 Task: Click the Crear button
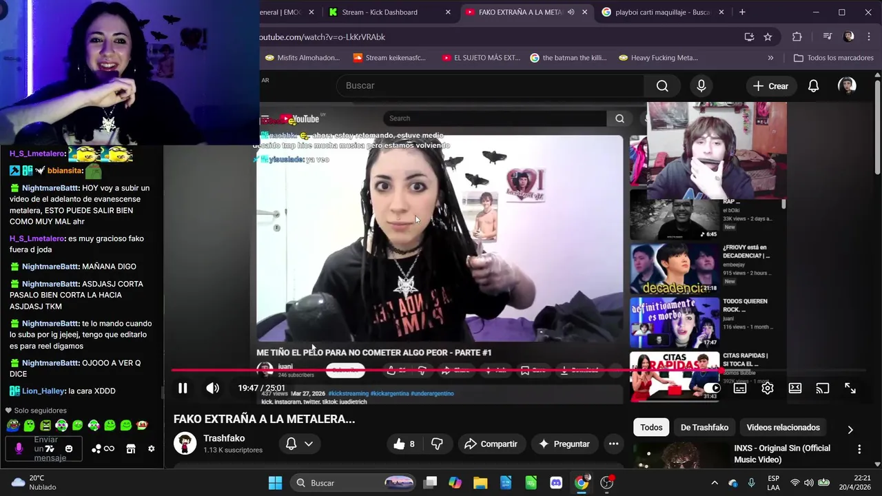770,86
